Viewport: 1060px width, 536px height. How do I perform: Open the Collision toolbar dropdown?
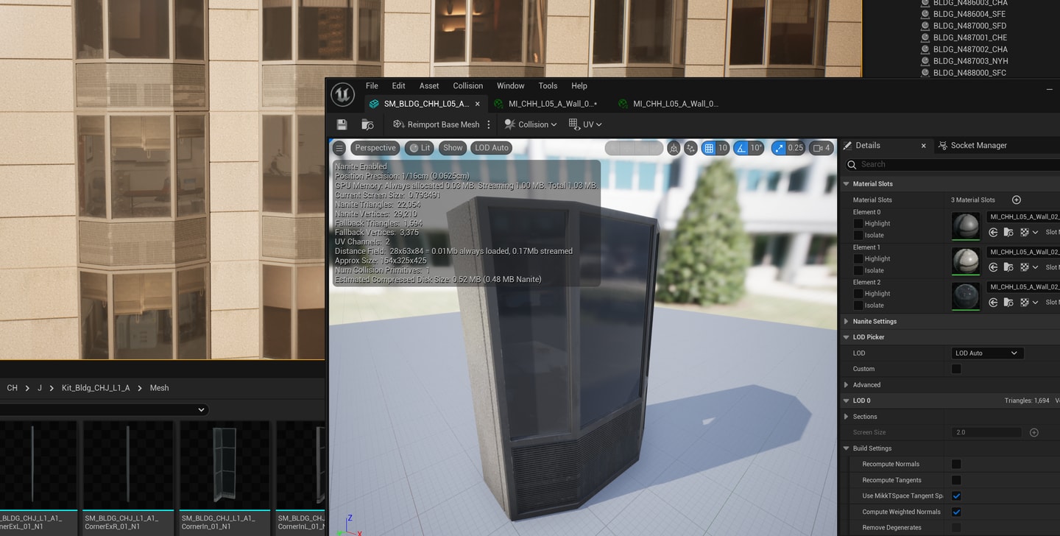pos(530,124)
